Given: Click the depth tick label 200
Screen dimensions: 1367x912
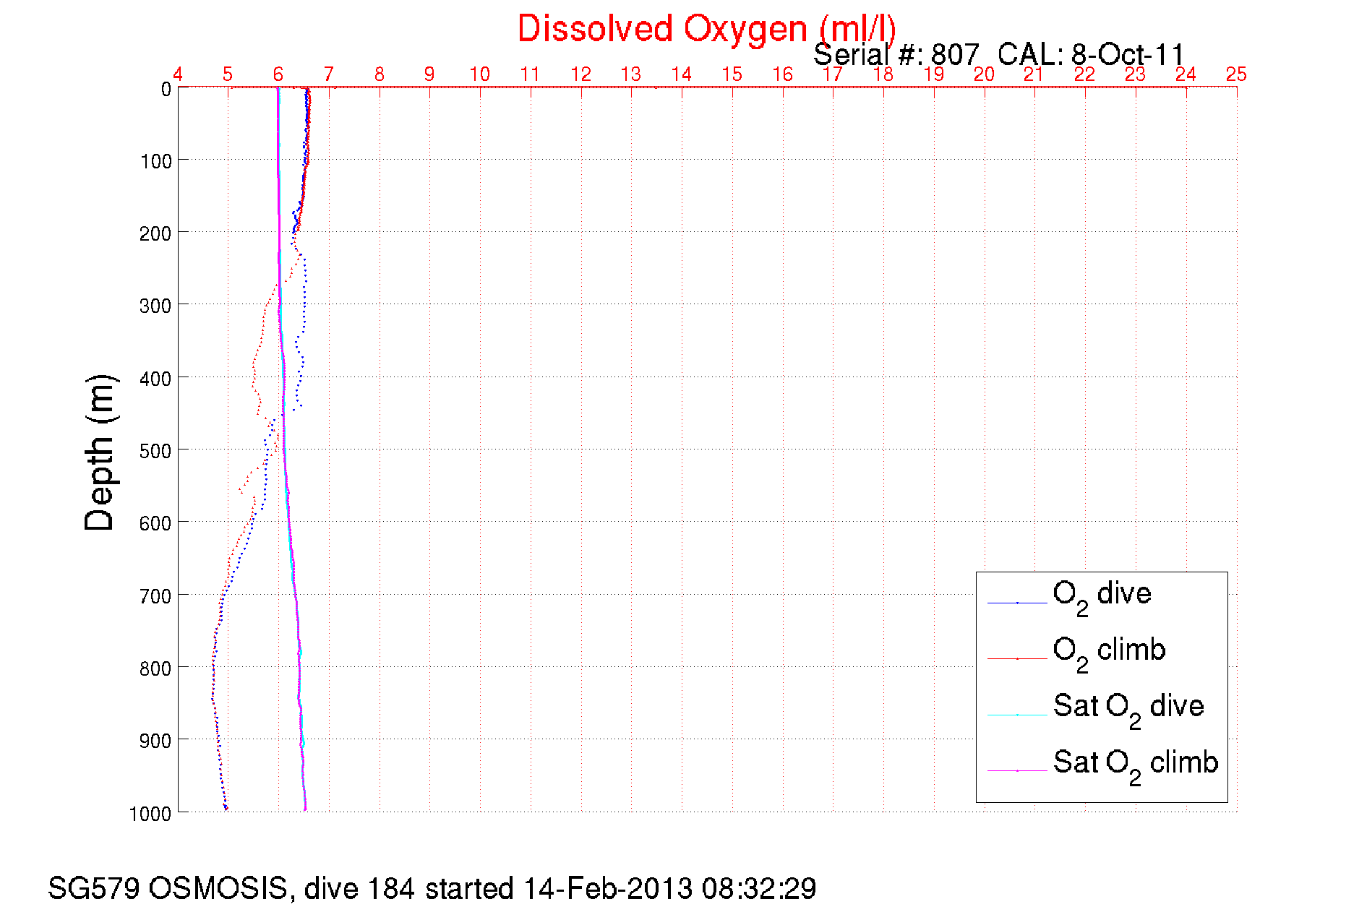Looking at the screenshot, I should pyautogui.click(x=155, y=233).
